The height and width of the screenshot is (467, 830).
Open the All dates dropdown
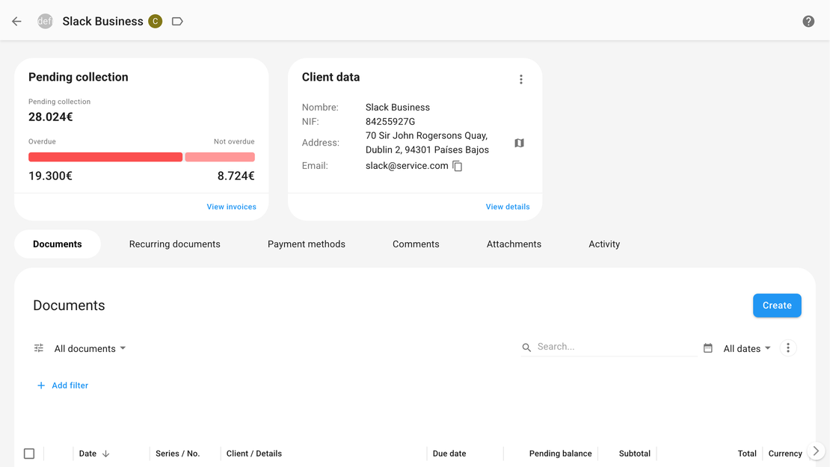[746, 349]
